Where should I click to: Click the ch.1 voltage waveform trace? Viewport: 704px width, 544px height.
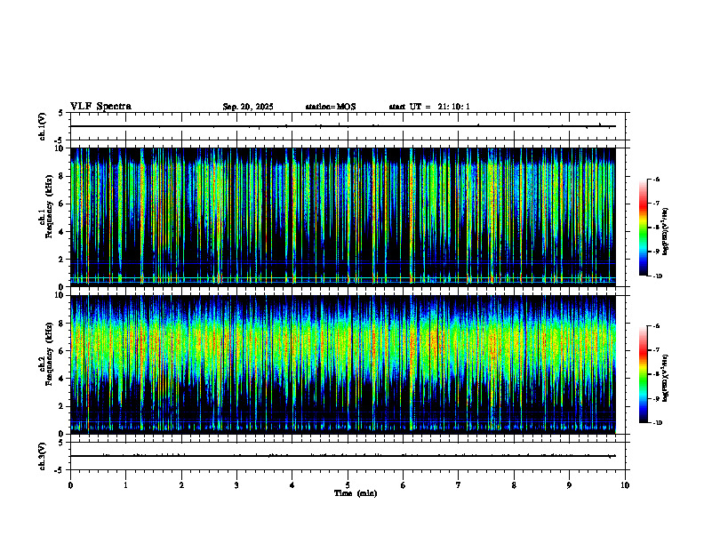pos(343,126)
